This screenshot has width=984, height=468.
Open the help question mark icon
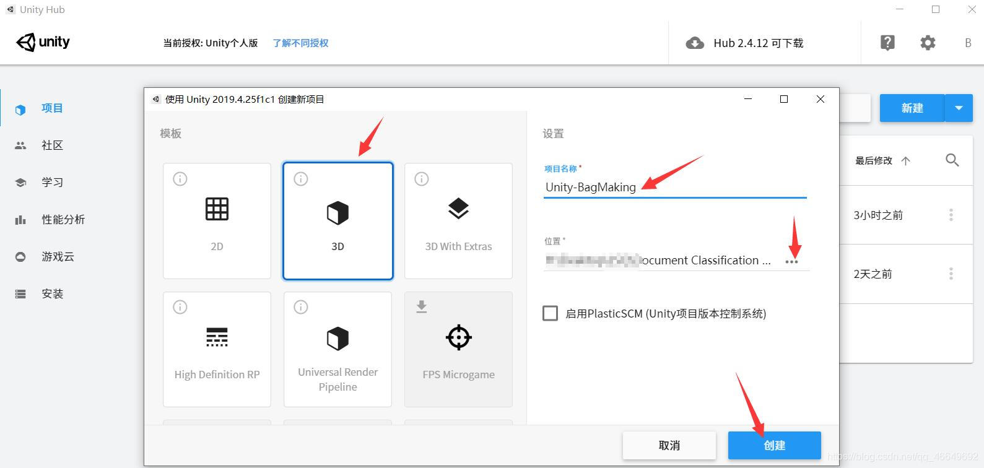[x=887, y=42]
